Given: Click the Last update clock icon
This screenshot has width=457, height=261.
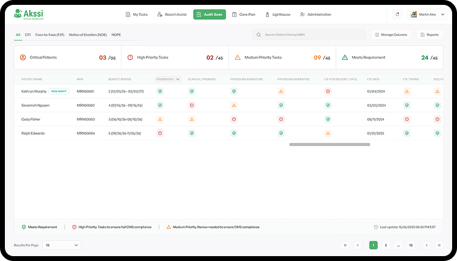Looking at the screenshot, I should (376, 227).
